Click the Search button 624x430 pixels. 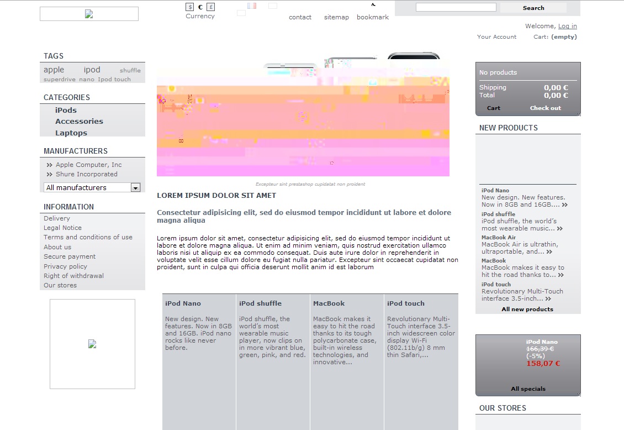pos(533,8)
